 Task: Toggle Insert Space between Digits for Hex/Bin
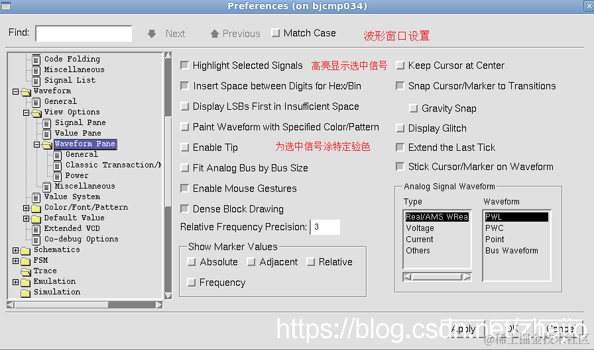coord(185,86)
